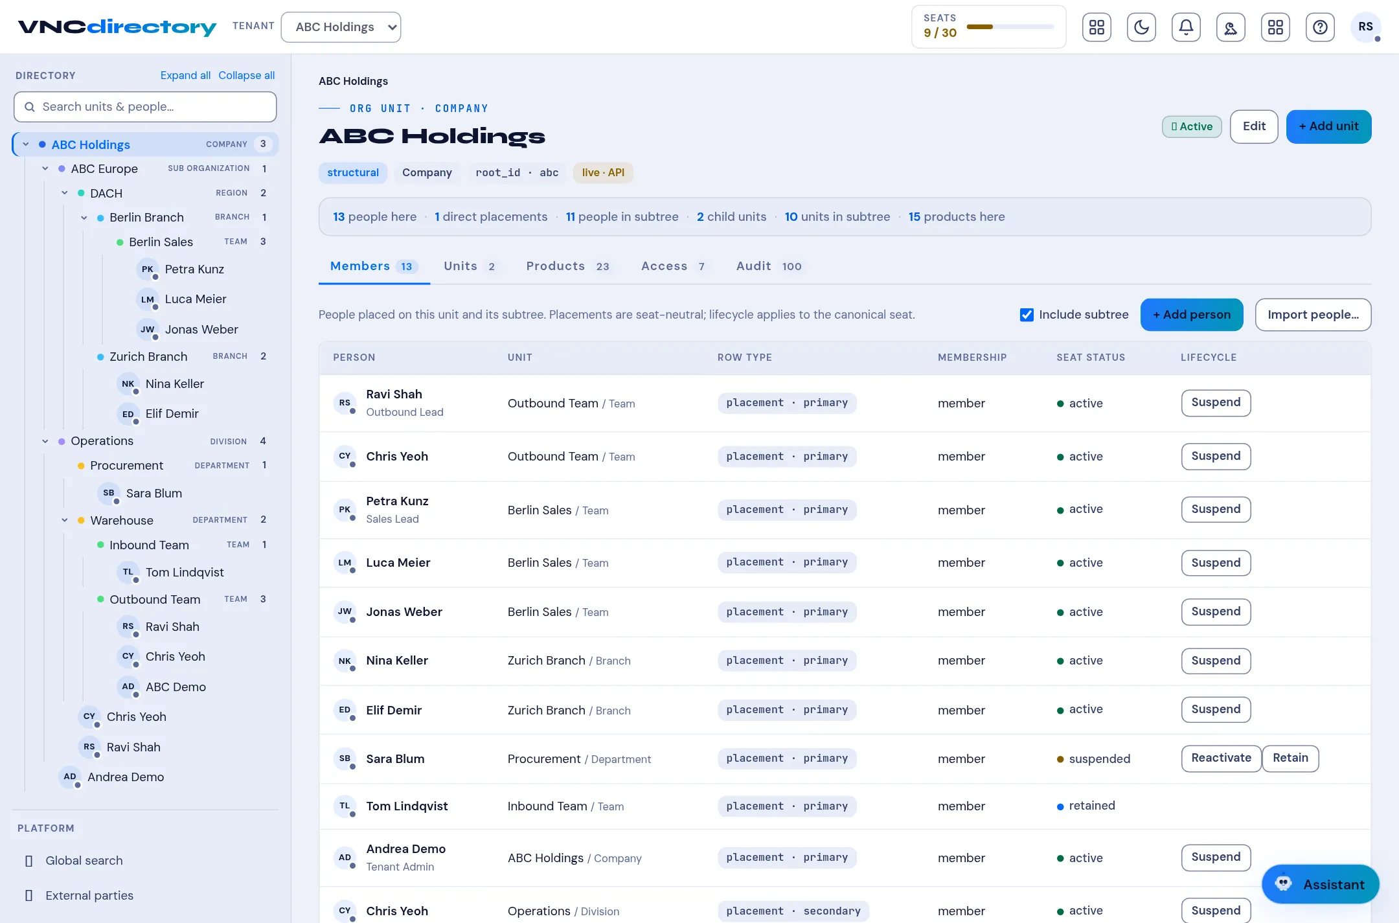Click the Global search platform icon
1399x923 pixels.
28,861
